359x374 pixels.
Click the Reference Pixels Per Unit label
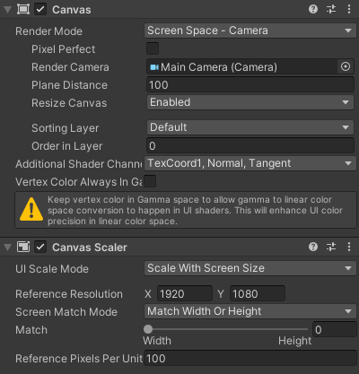79,359
